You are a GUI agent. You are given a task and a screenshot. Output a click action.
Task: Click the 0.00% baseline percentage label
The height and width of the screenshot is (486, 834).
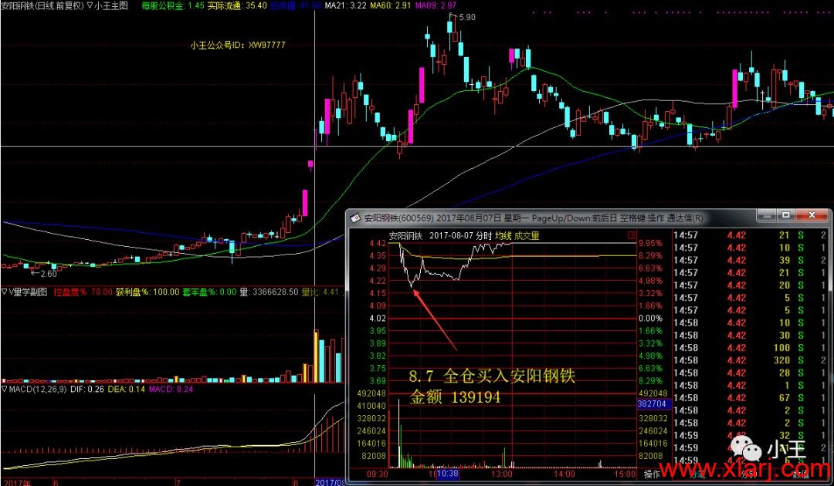coord(651,319)
